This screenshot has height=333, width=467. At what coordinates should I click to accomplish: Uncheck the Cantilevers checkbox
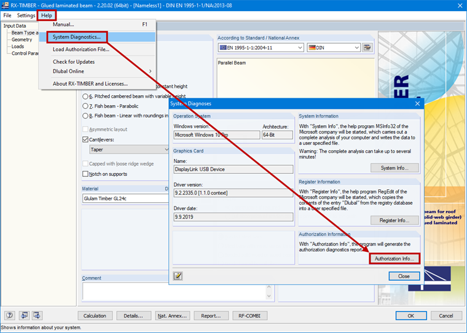pos(85,139)
